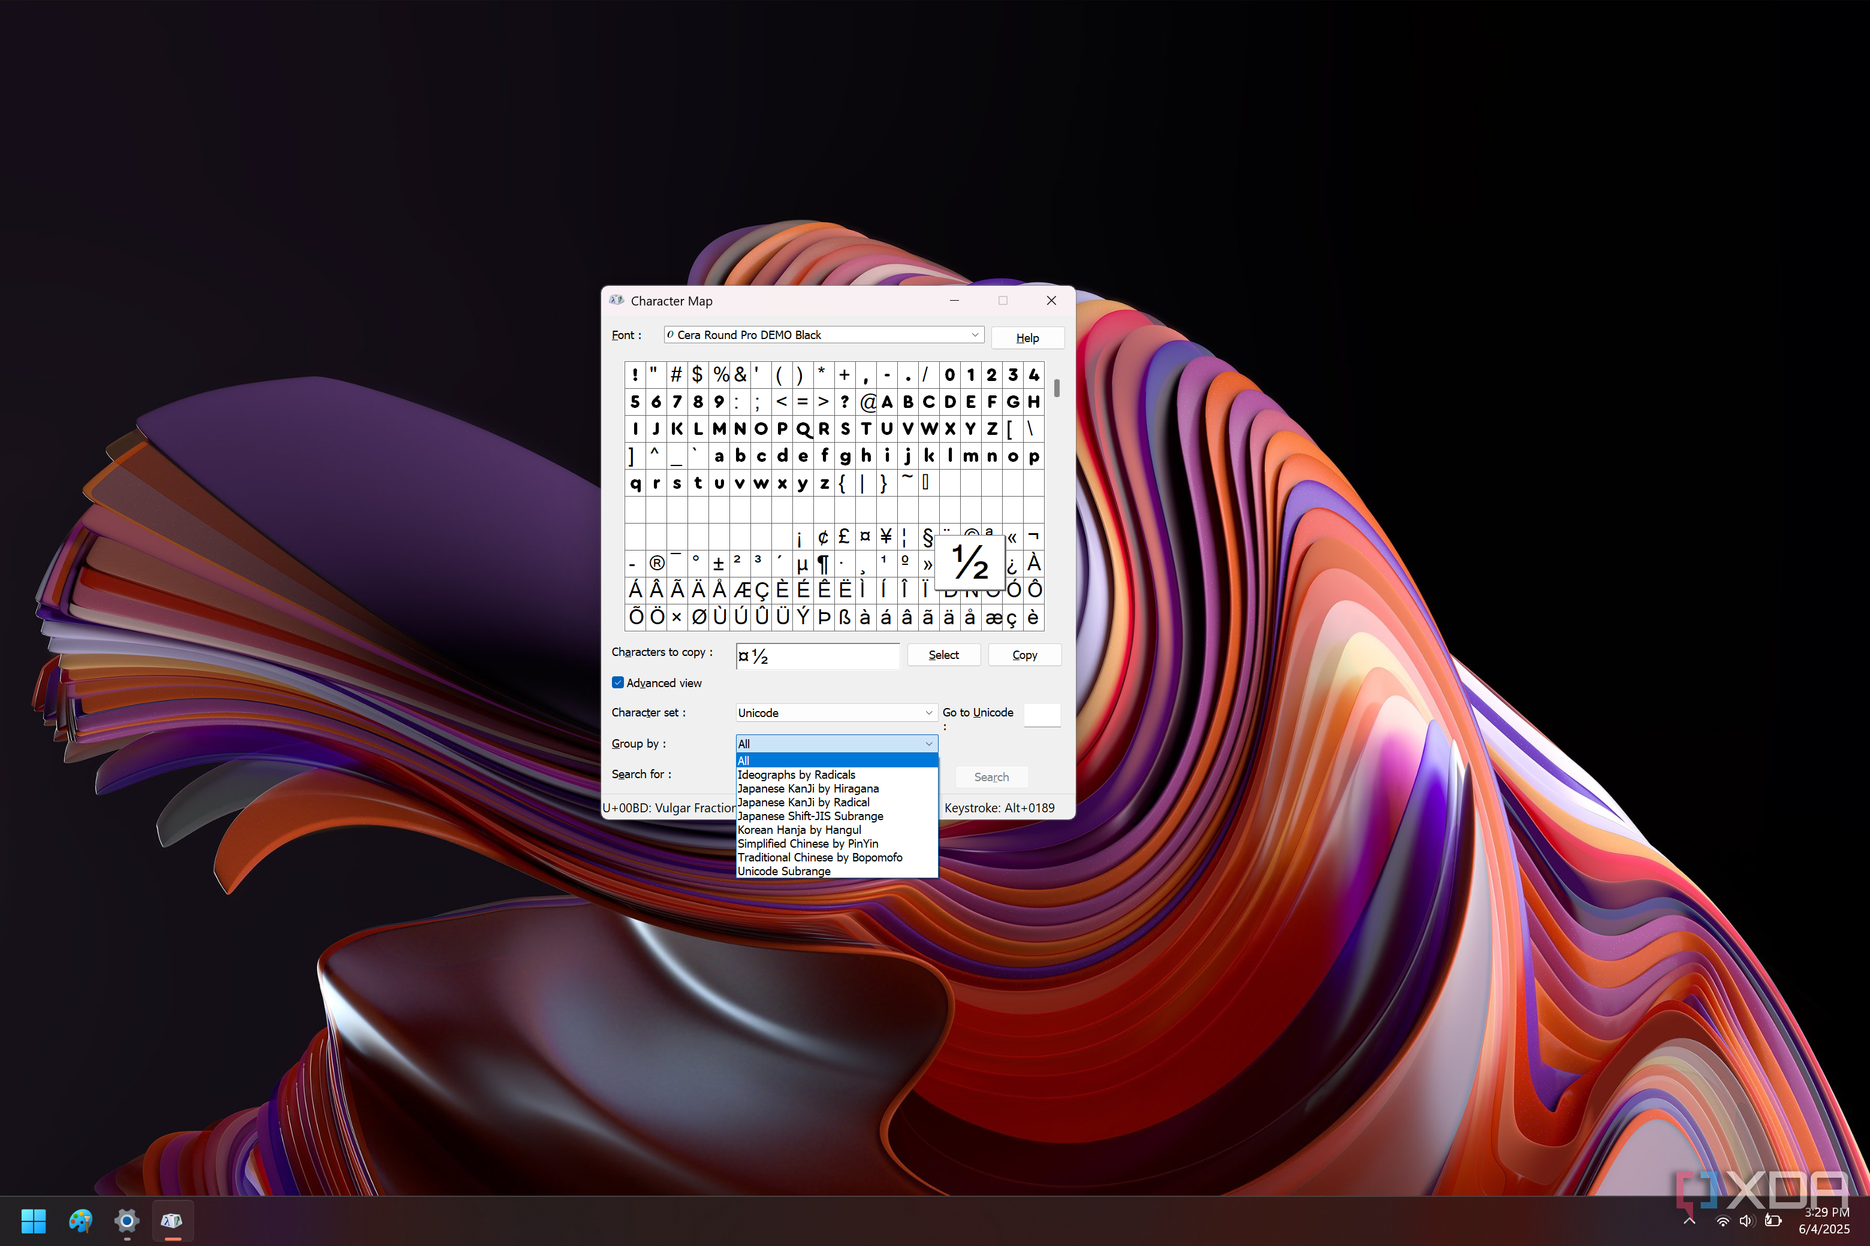The width and height of the screenshot is (1870, 1246).
Task: Select the sharp s ß character
Action: tap(844, 618)
